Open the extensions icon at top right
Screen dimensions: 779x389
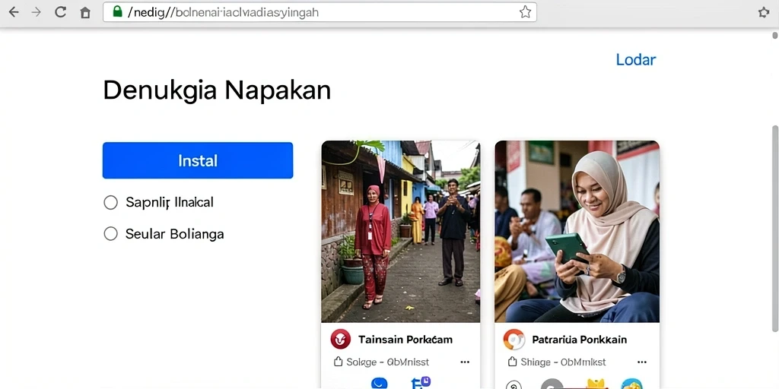(764, 12)
